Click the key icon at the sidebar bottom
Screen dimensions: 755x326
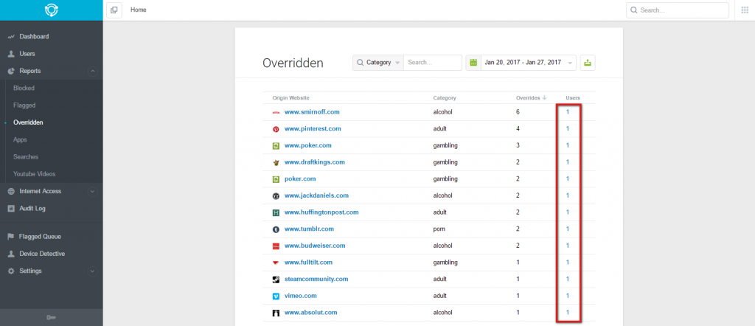[x=51, y=317]
